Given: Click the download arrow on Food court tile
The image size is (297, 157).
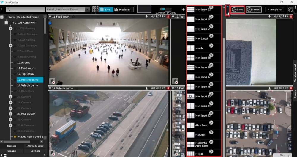Looking at the screenshot, I should pyautogui.click(x=146, y=17).
